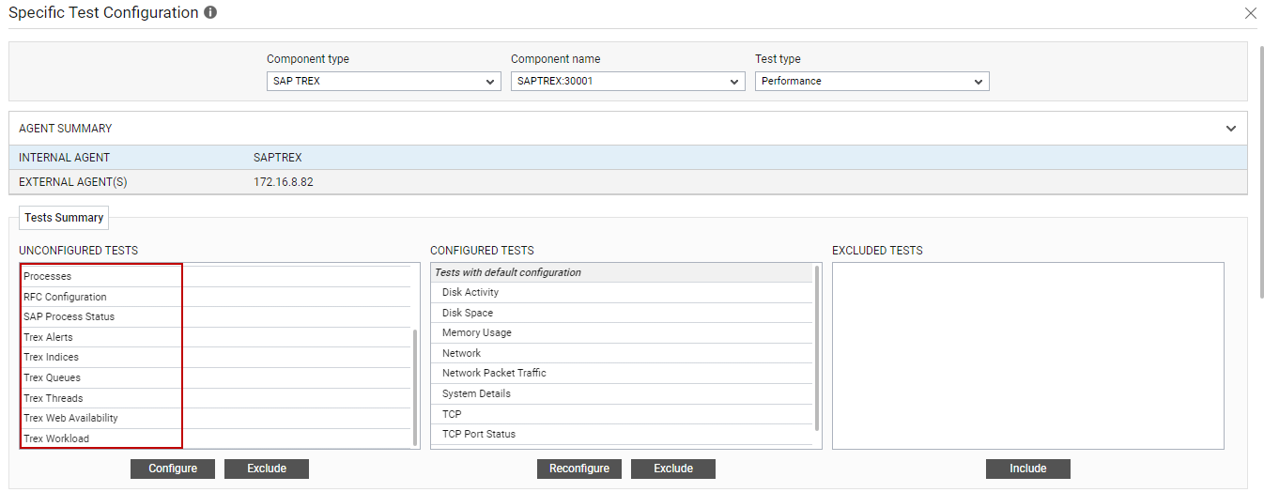1264x492 pixels.
Task: Click the Reconfigure button
Action: point(579,469)
